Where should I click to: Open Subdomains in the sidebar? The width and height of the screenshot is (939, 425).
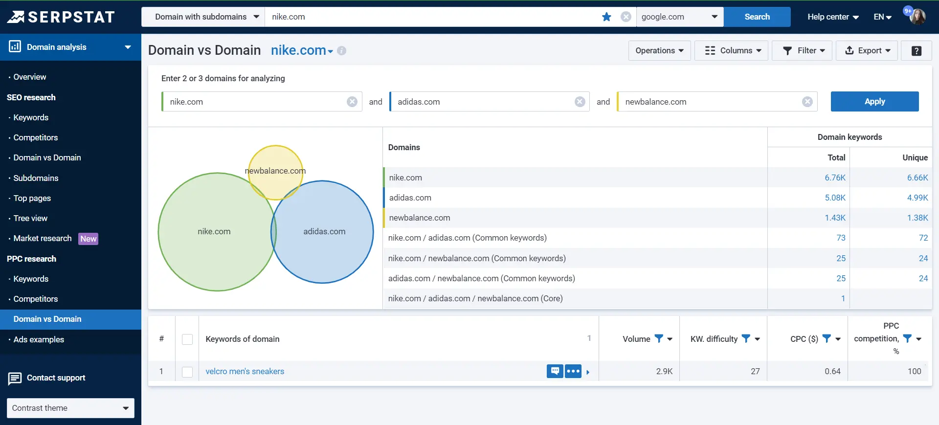(x=36, y=178)
